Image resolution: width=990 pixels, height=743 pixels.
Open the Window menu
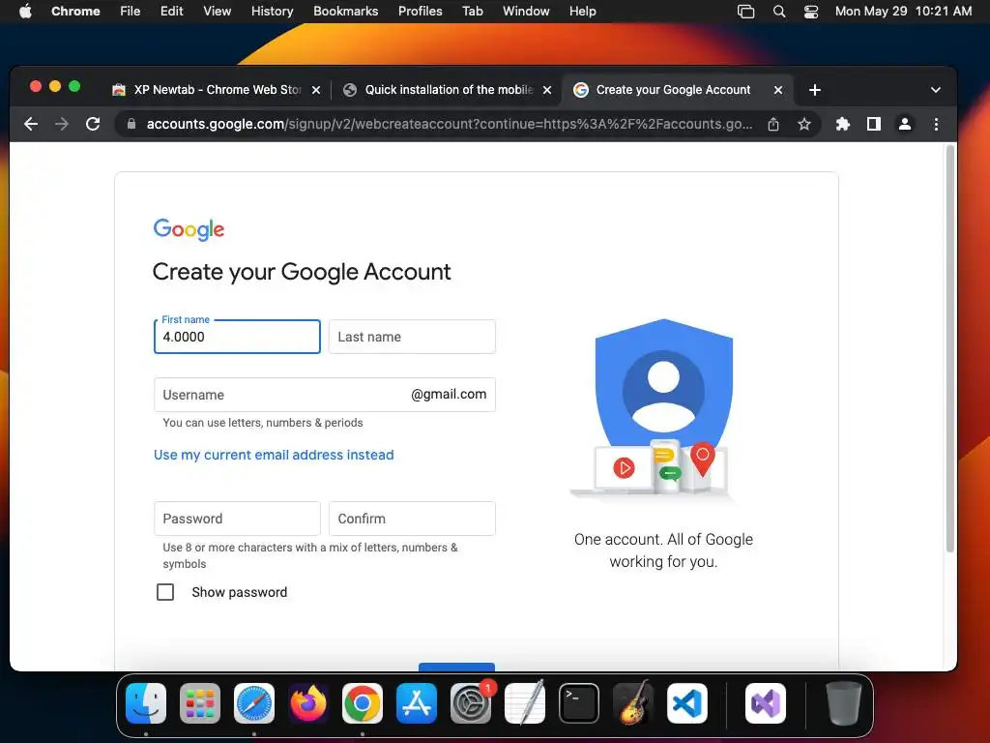click(526, 12)
